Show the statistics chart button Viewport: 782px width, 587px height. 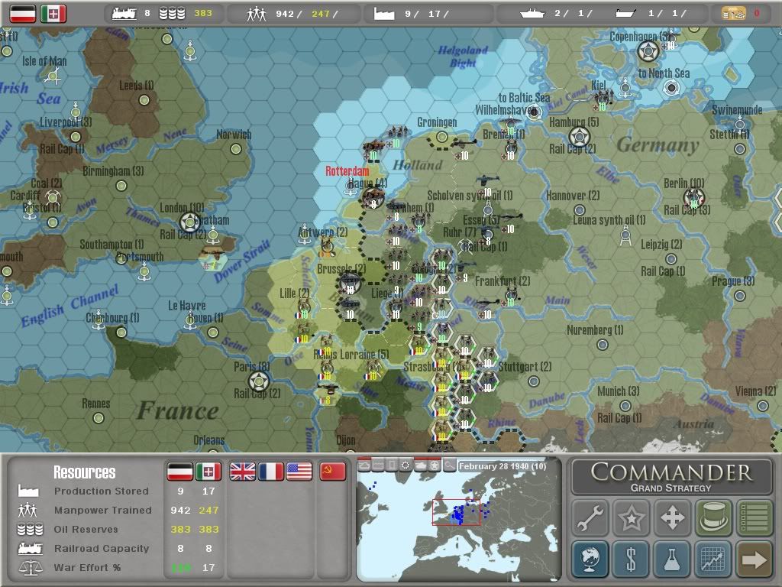[713, 559]
